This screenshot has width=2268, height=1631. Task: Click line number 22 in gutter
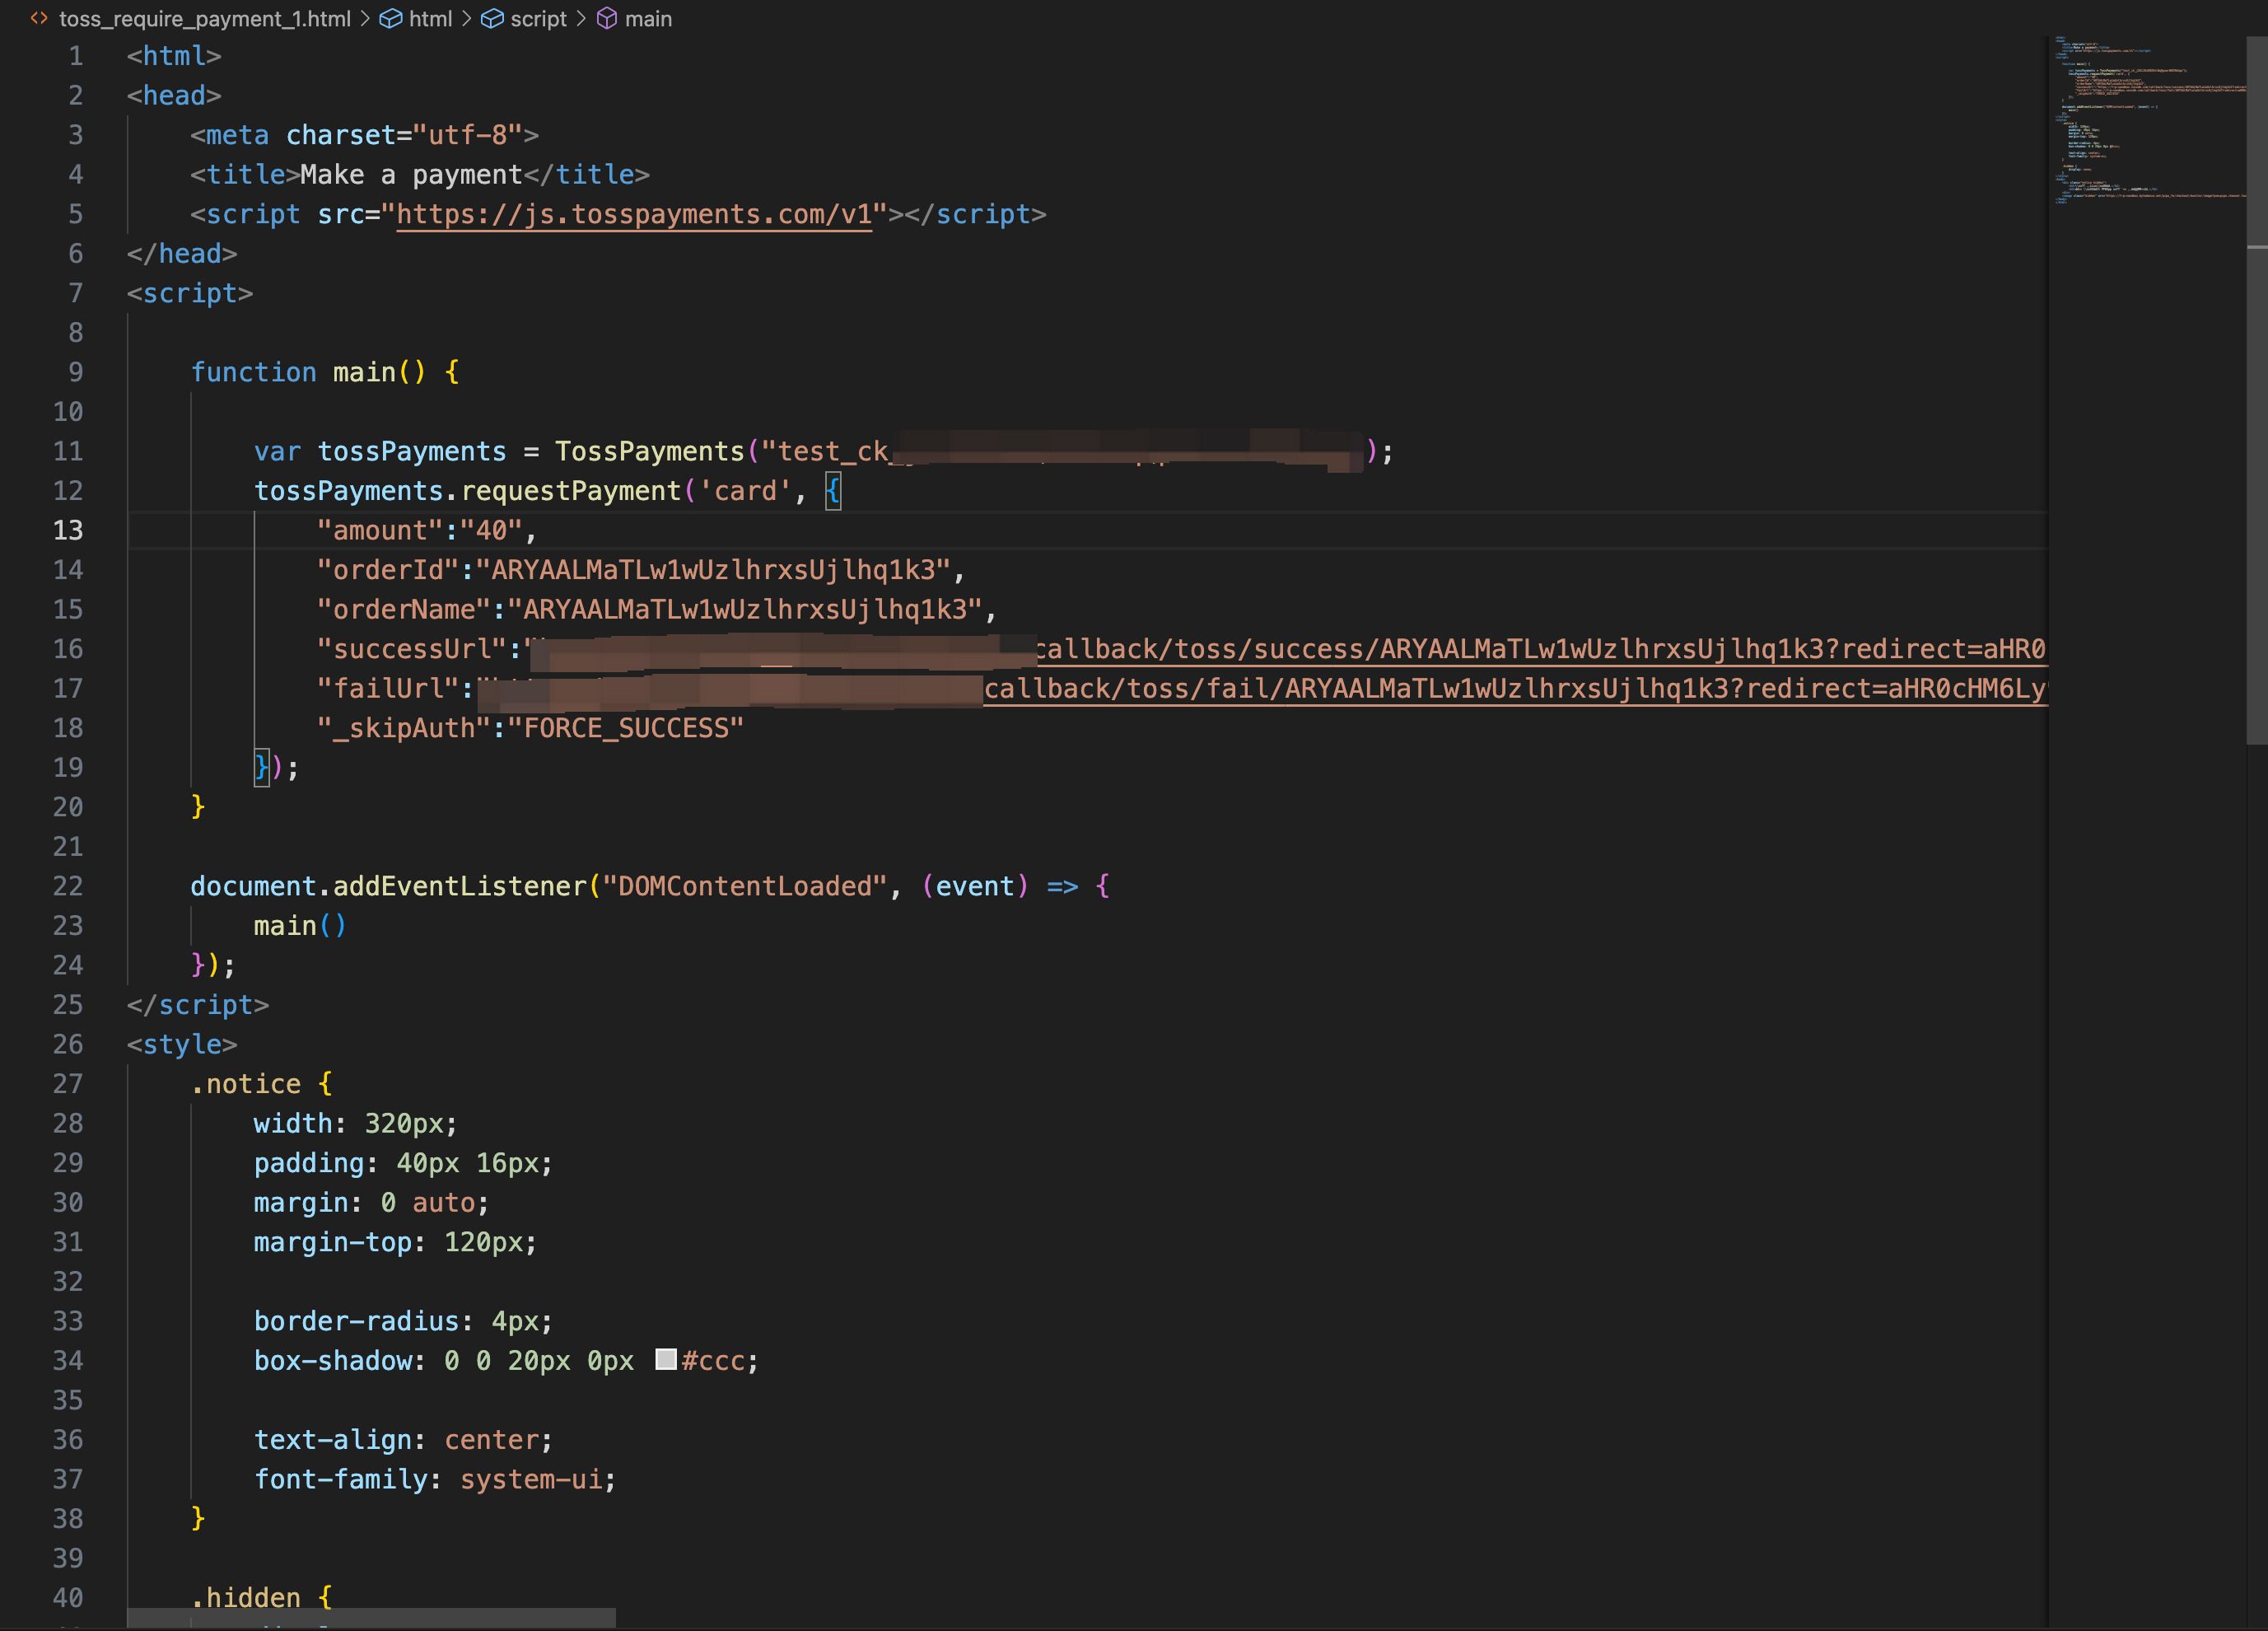point(68,886)
